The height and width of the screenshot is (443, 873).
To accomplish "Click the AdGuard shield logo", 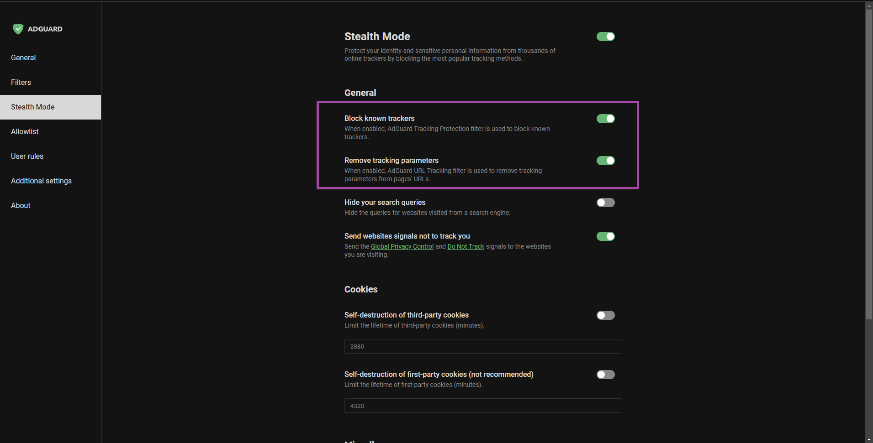I will pyautogui.click(x=17, y=29).
